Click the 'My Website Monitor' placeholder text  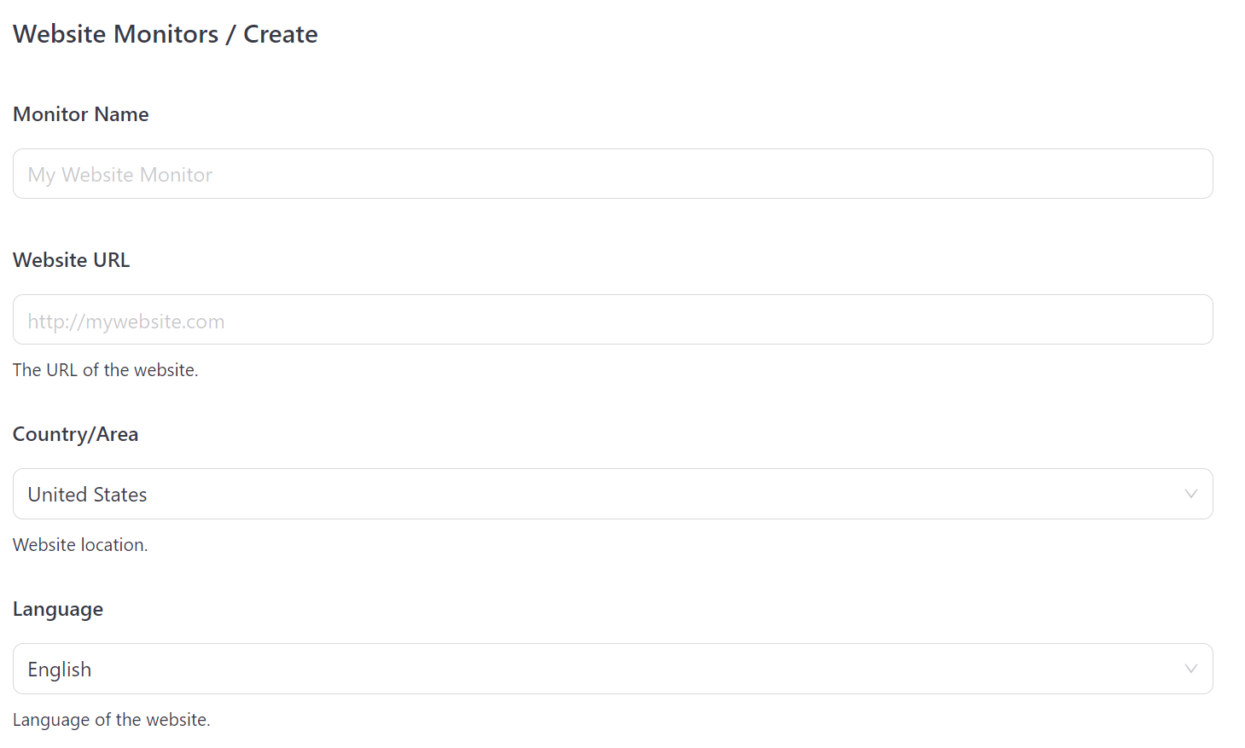point(120,175)
